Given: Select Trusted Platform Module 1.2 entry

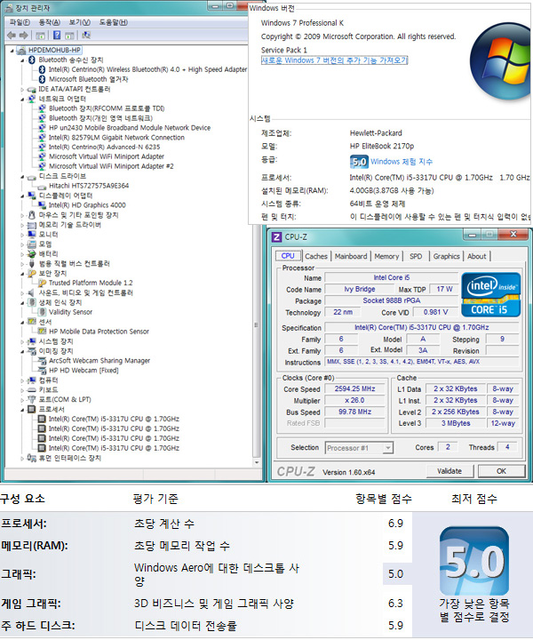Looking at the screenshot, I should click(x=91, y=283).
